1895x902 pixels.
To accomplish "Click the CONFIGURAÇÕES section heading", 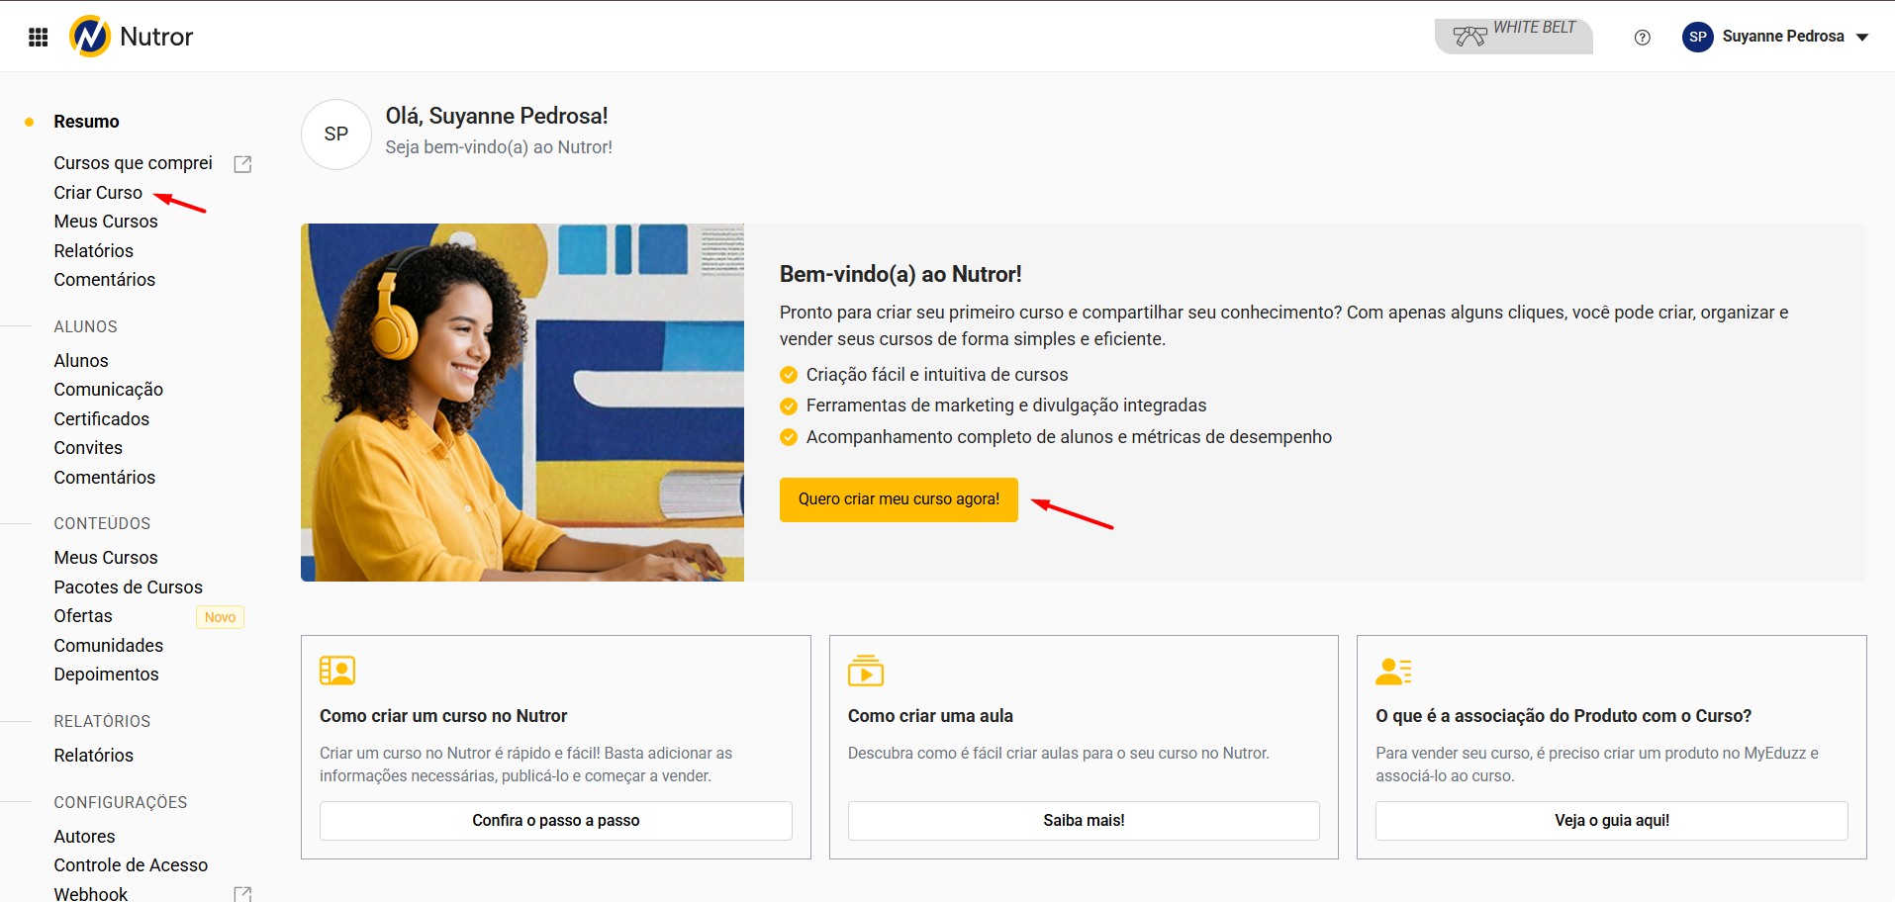I will coord(121,803).
